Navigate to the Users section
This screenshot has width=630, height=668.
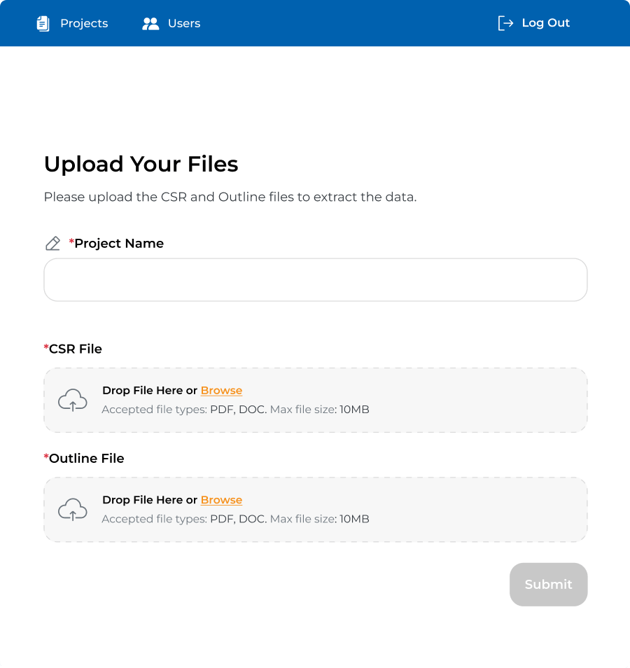(x=183, y=23)
